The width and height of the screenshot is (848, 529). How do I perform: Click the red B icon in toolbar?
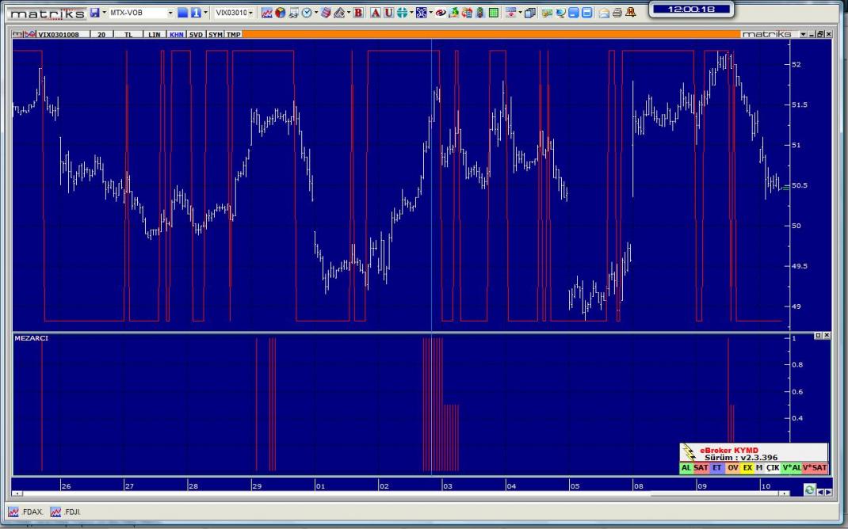click(x=358, y=13)
